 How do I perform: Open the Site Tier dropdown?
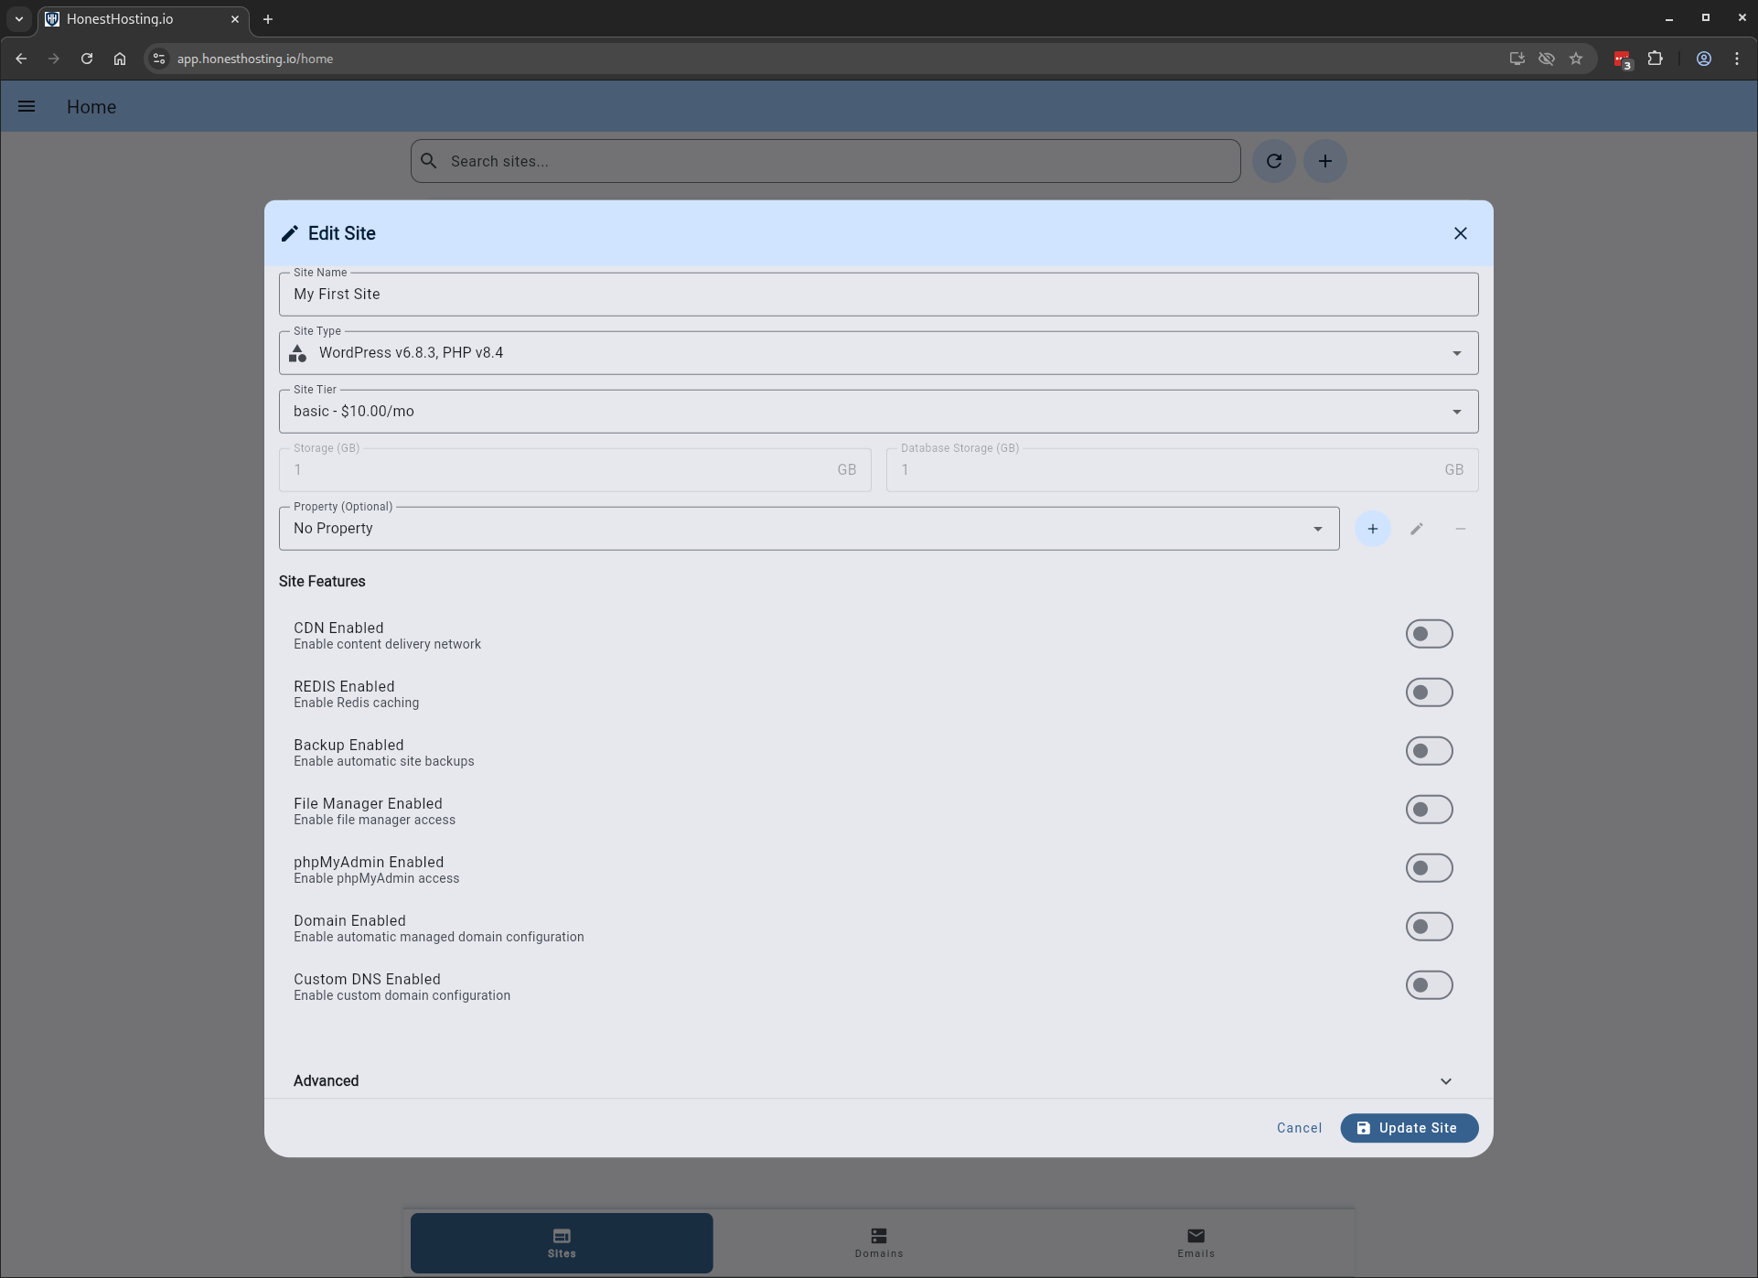coord(878,412)
